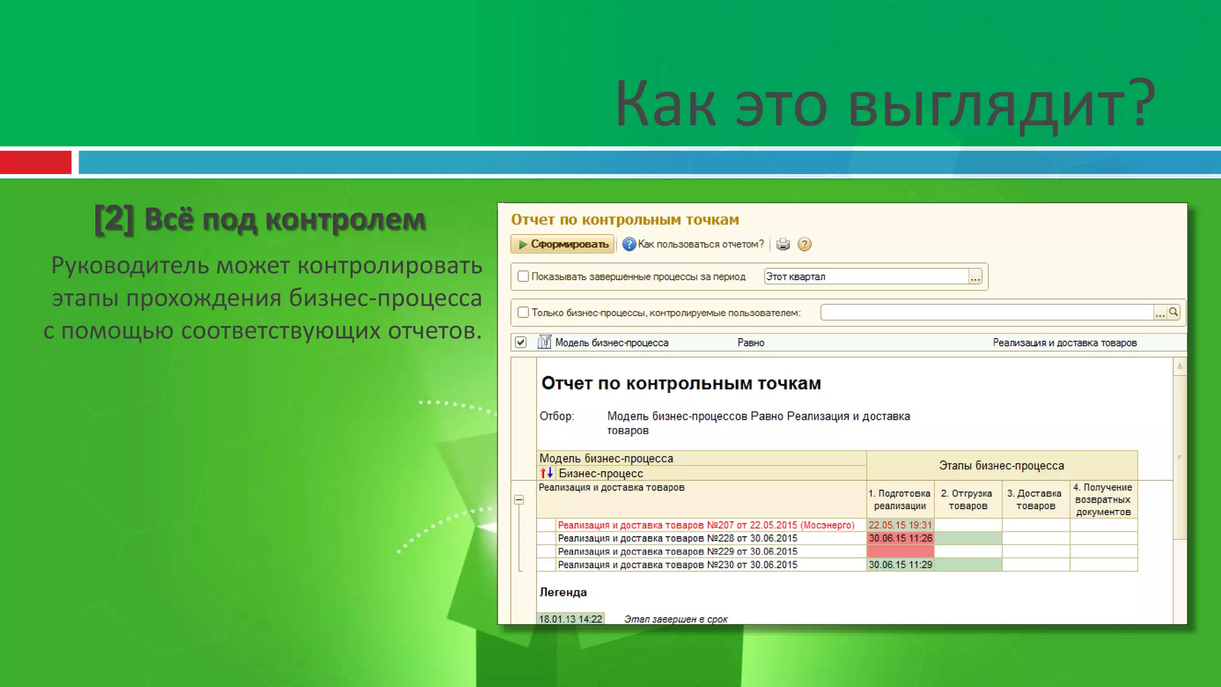This screenshot has height=687, width=1221.
Task: Click the cell 30.06.15 11:29
Action: (900, 564)
